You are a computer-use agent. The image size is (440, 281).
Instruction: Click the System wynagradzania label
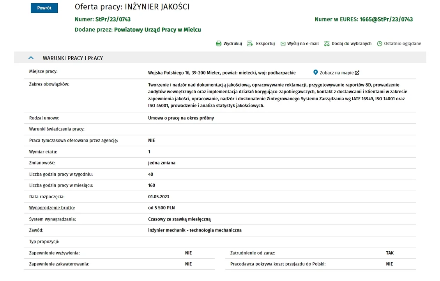[53, 219]
